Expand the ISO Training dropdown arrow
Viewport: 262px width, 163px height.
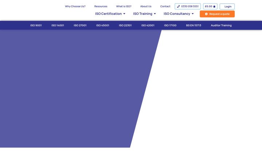click(155, 14)
